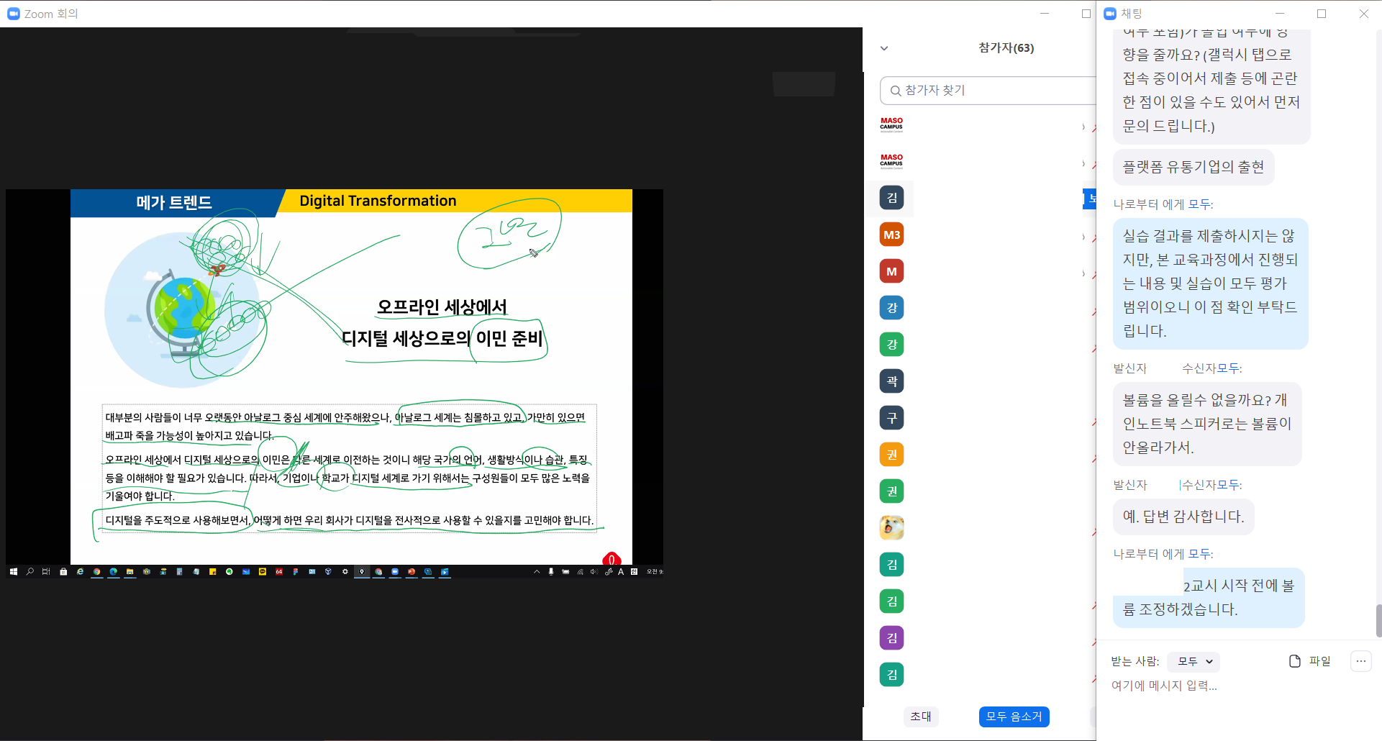Image resolution: width=1382 pixels, height=741 pixels.
Task: Open the 받는 사람 recipient dropdown
Action: click(x=1194, y=661)
